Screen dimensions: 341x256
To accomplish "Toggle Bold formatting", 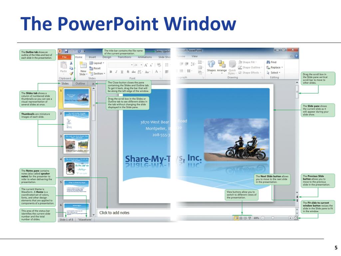I will [111, 72].
